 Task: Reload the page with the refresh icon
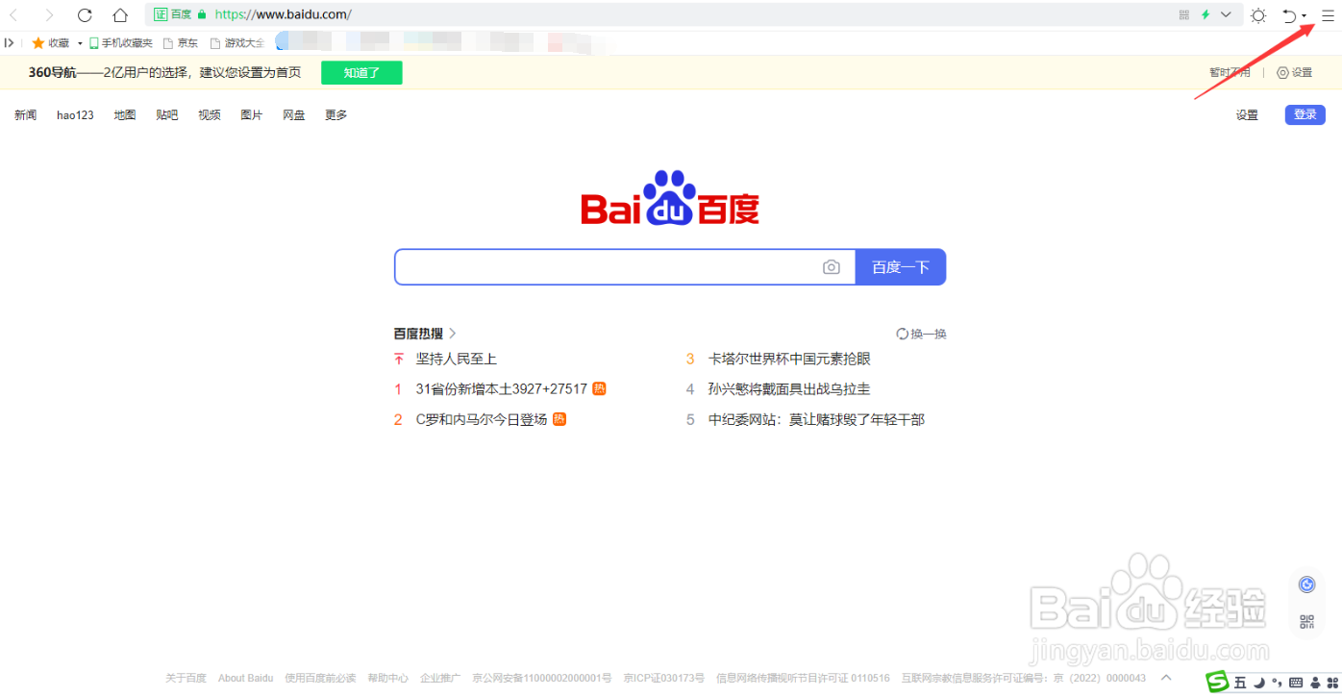(x=85, y=14)
